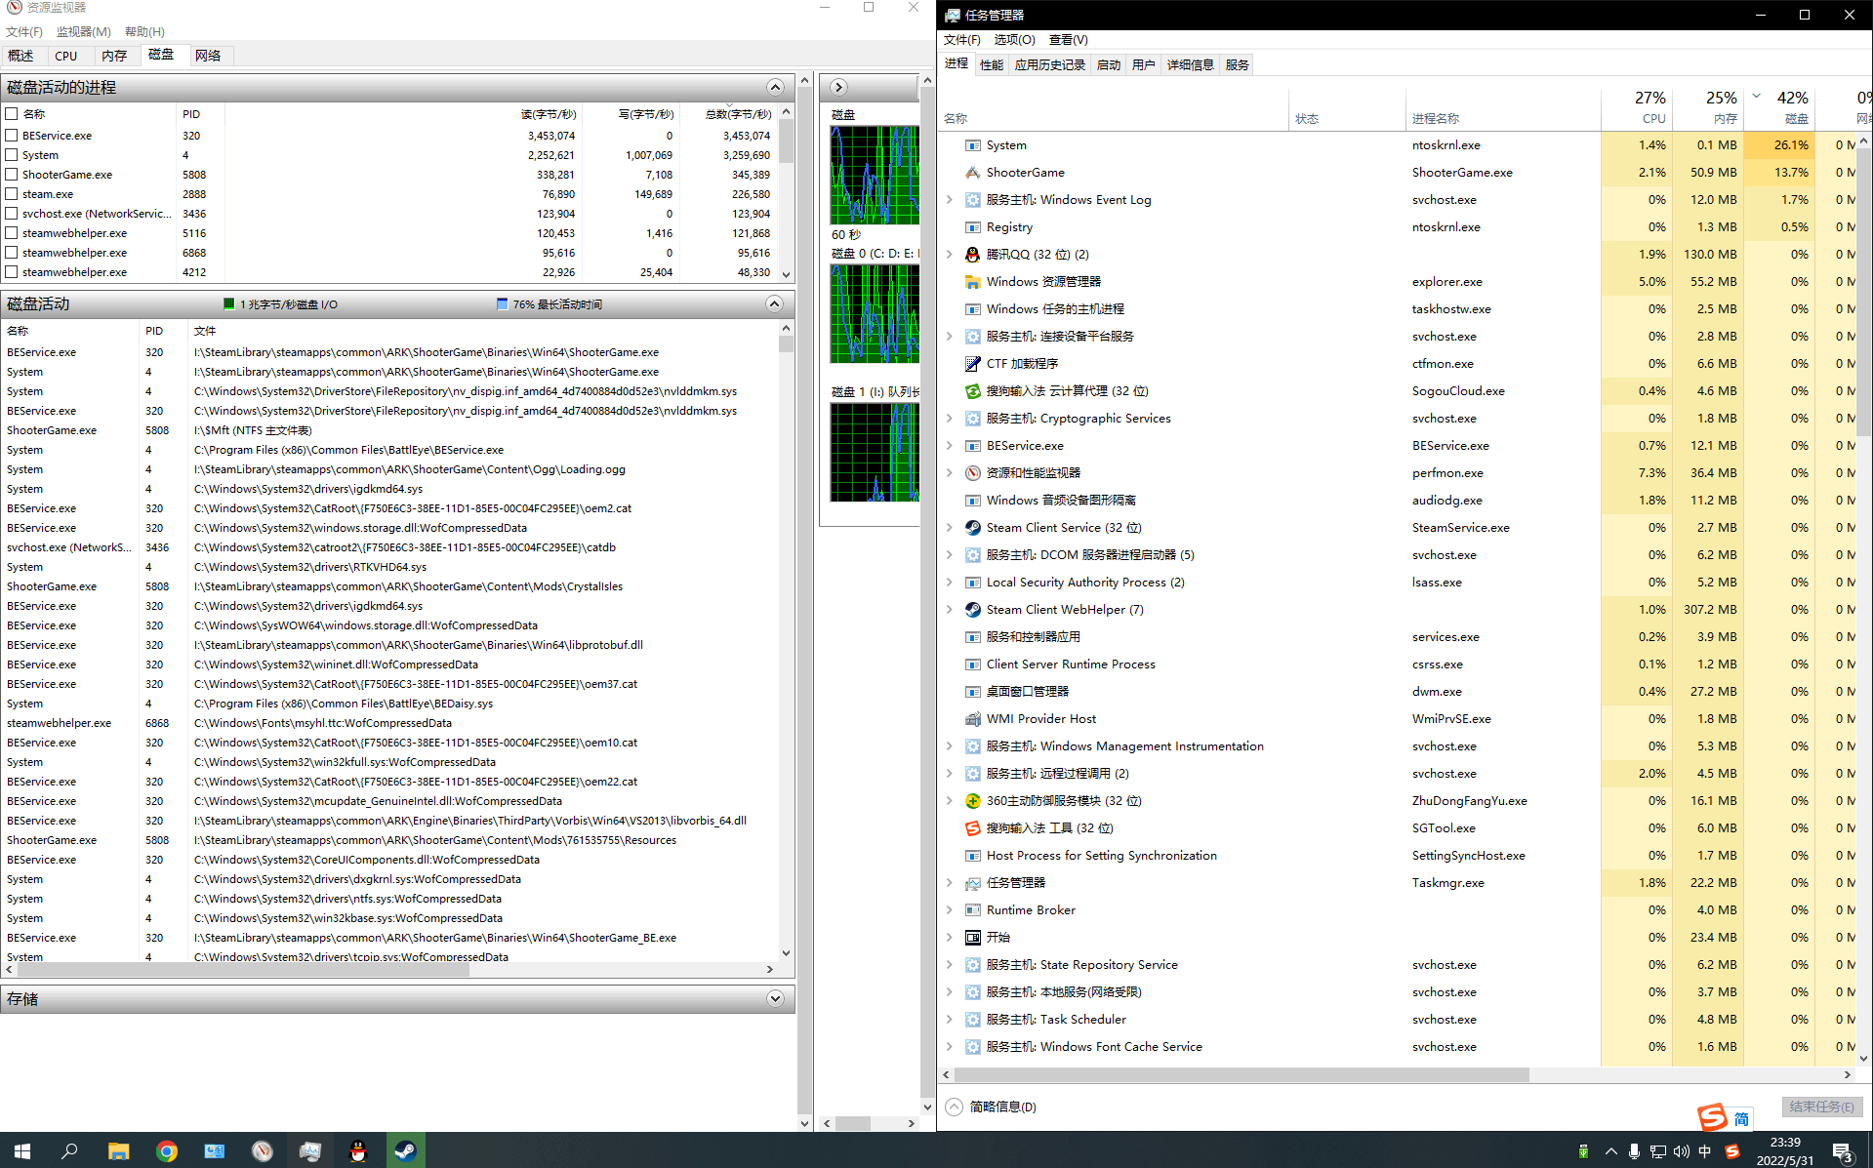Click the Sogou input tool icon in process list

click(x=972, y=828)
